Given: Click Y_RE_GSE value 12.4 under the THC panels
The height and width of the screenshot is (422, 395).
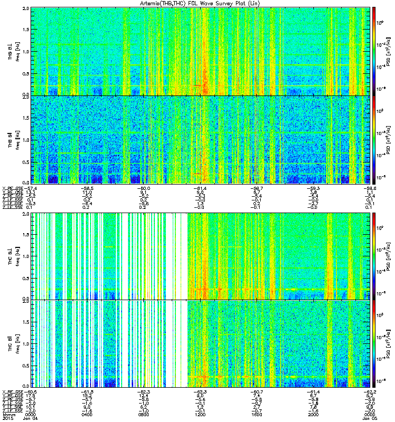Looking at the screenshot, I should tap(143, 396).
